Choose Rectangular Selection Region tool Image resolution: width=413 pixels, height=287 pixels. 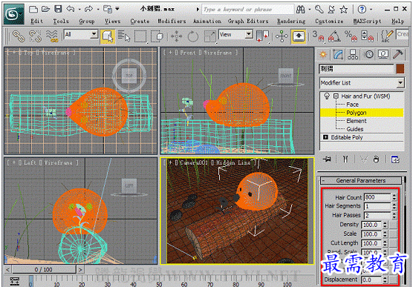tap(140, 36)
